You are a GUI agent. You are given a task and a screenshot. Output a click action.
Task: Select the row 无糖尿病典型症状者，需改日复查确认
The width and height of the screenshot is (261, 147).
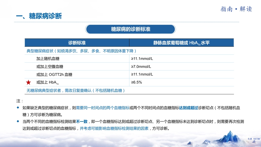129,90
